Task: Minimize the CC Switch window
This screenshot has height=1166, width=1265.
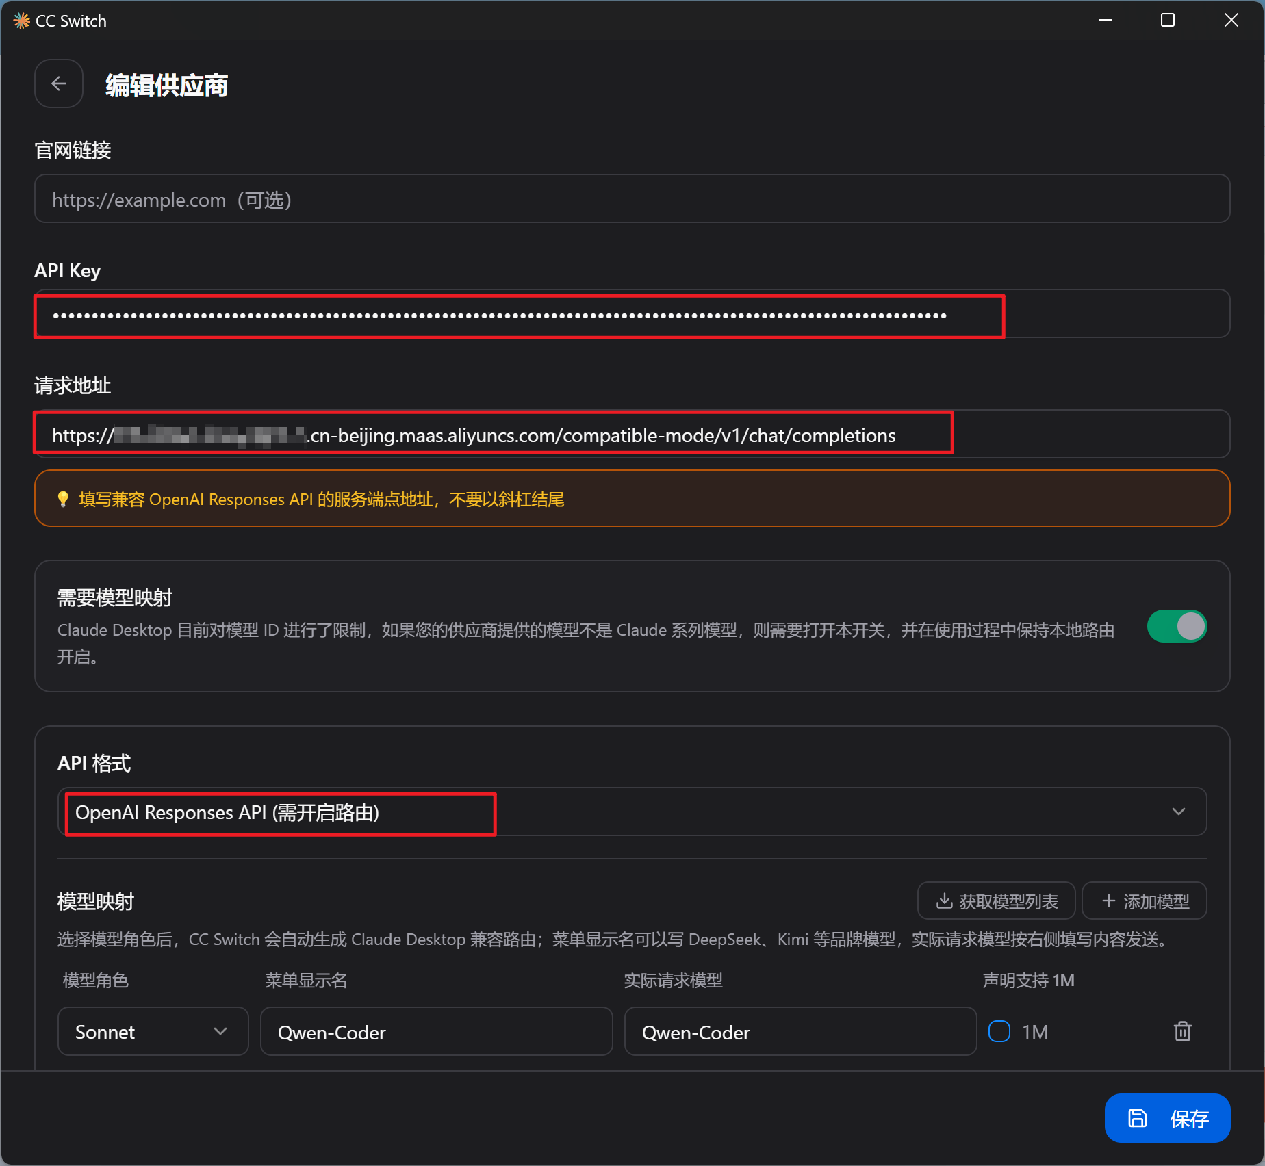Action: pyautogui.click(x=1106, y=21)
